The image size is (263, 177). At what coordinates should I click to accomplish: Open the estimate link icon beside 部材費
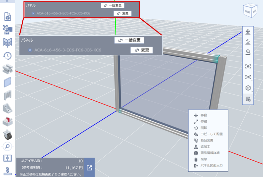[89, 167]
